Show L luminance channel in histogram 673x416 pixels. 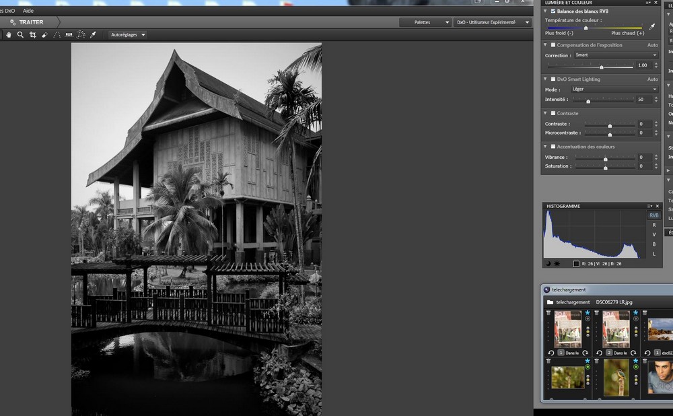pos(654,254)
